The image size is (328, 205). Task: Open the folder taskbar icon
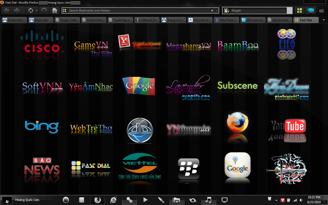click(176, 200)
